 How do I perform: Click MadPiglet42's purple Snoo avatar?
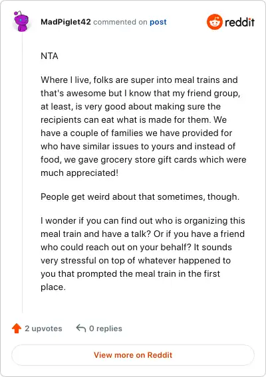21,21
